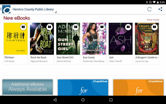Open the hamburger navigation menu
166x104 pixels.
(x=1, y=9)
